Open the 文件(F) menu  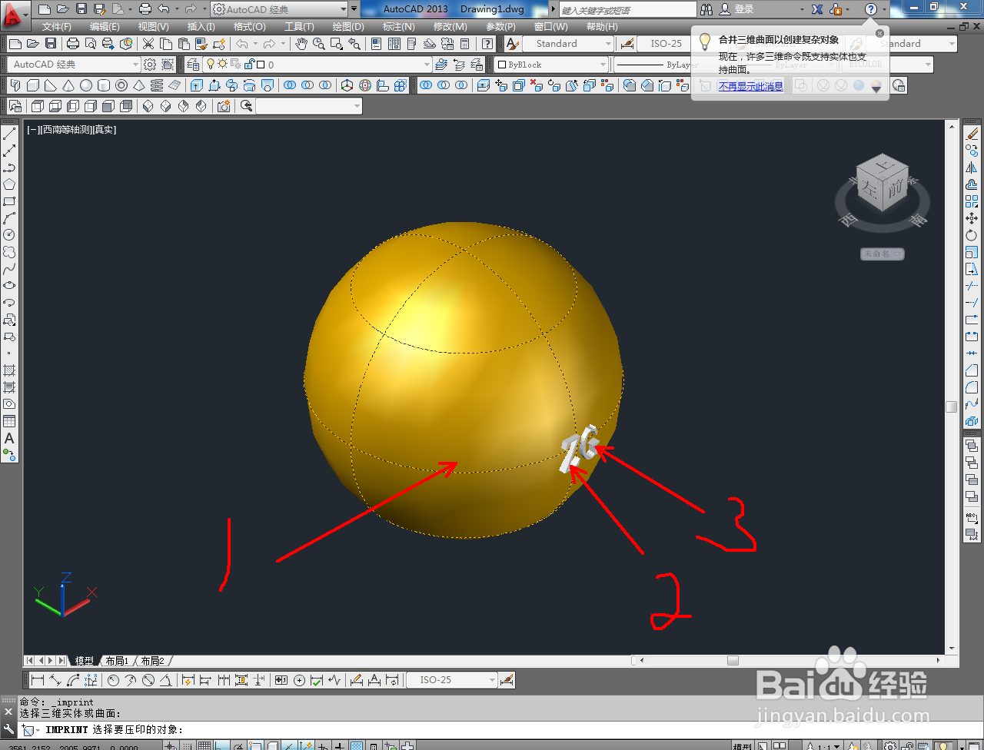(57, 27)
